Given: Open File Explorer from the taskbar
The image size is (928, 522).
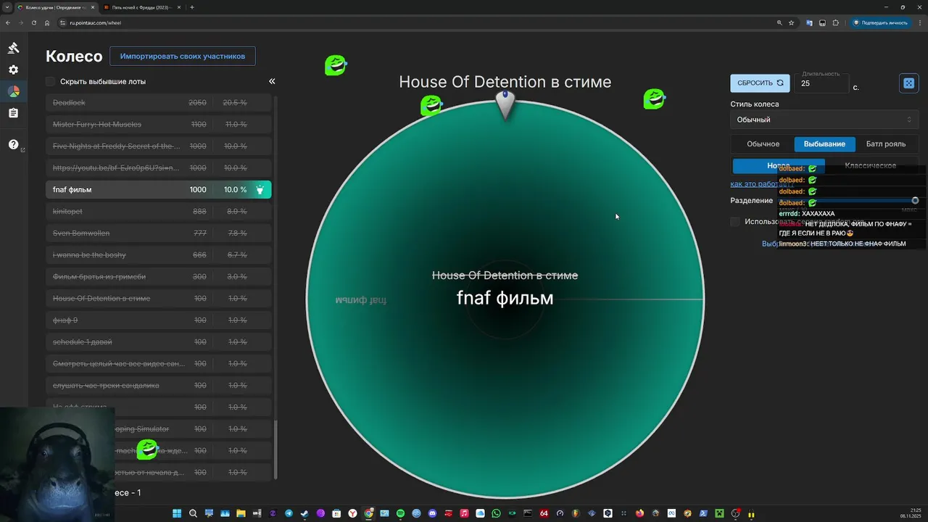Looking at the screenshot, I should point(241,513).
